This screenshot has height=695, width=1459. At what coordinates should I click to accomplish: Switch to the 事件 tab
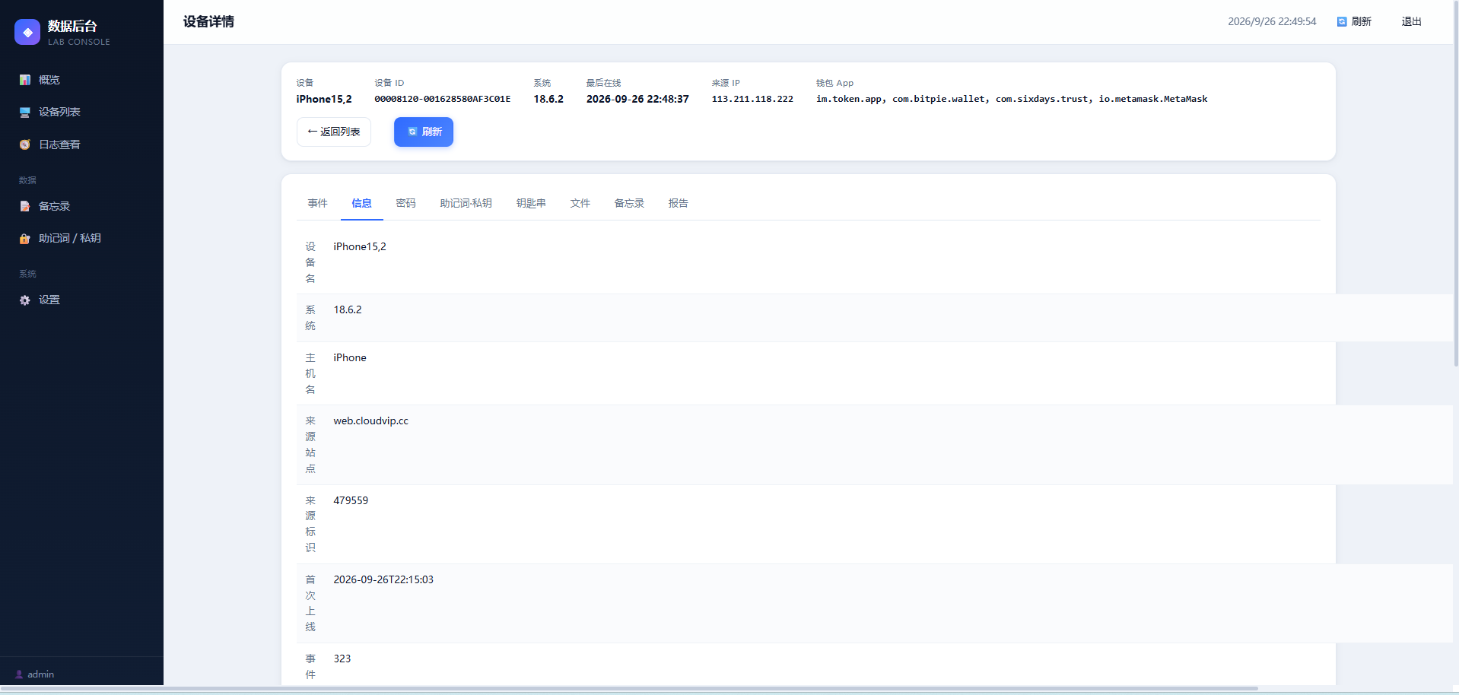[318, 203]
